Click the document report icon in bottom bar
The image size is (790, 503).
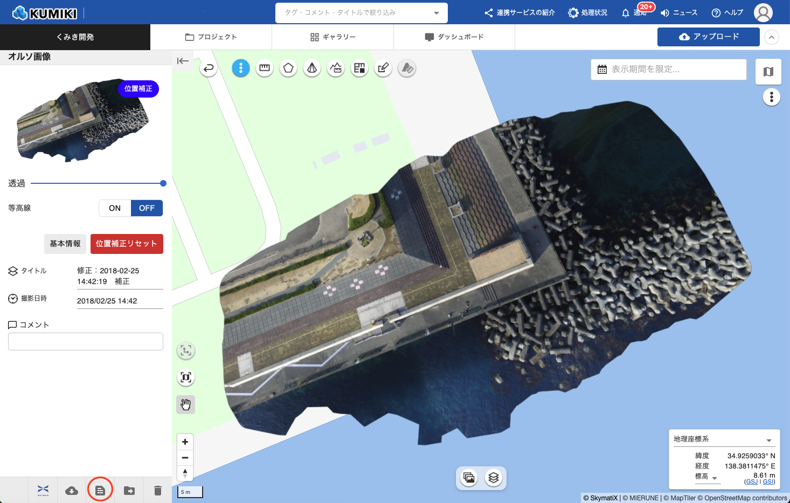[100, 491]
